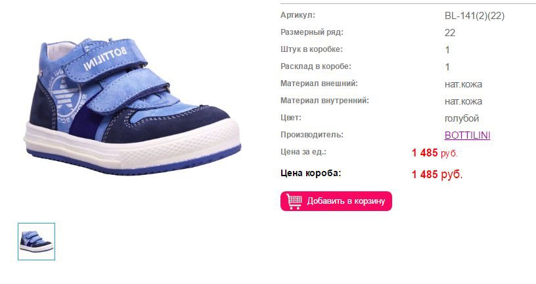Click the box price next to 'Цена короба'

click(437, 174)
